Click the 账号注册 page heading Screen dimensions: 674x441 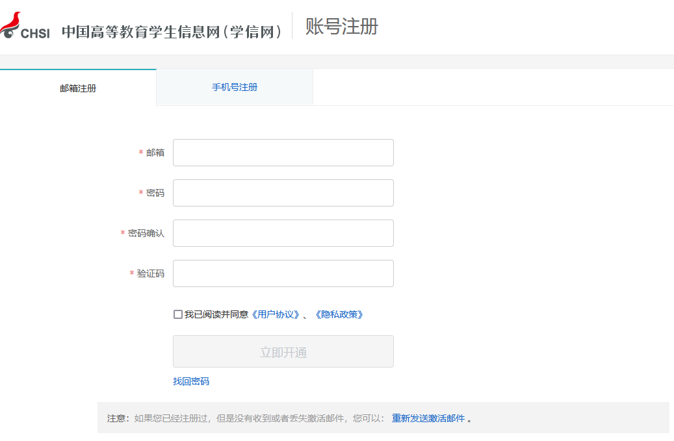pyautogui.click(x=341, y=27)
